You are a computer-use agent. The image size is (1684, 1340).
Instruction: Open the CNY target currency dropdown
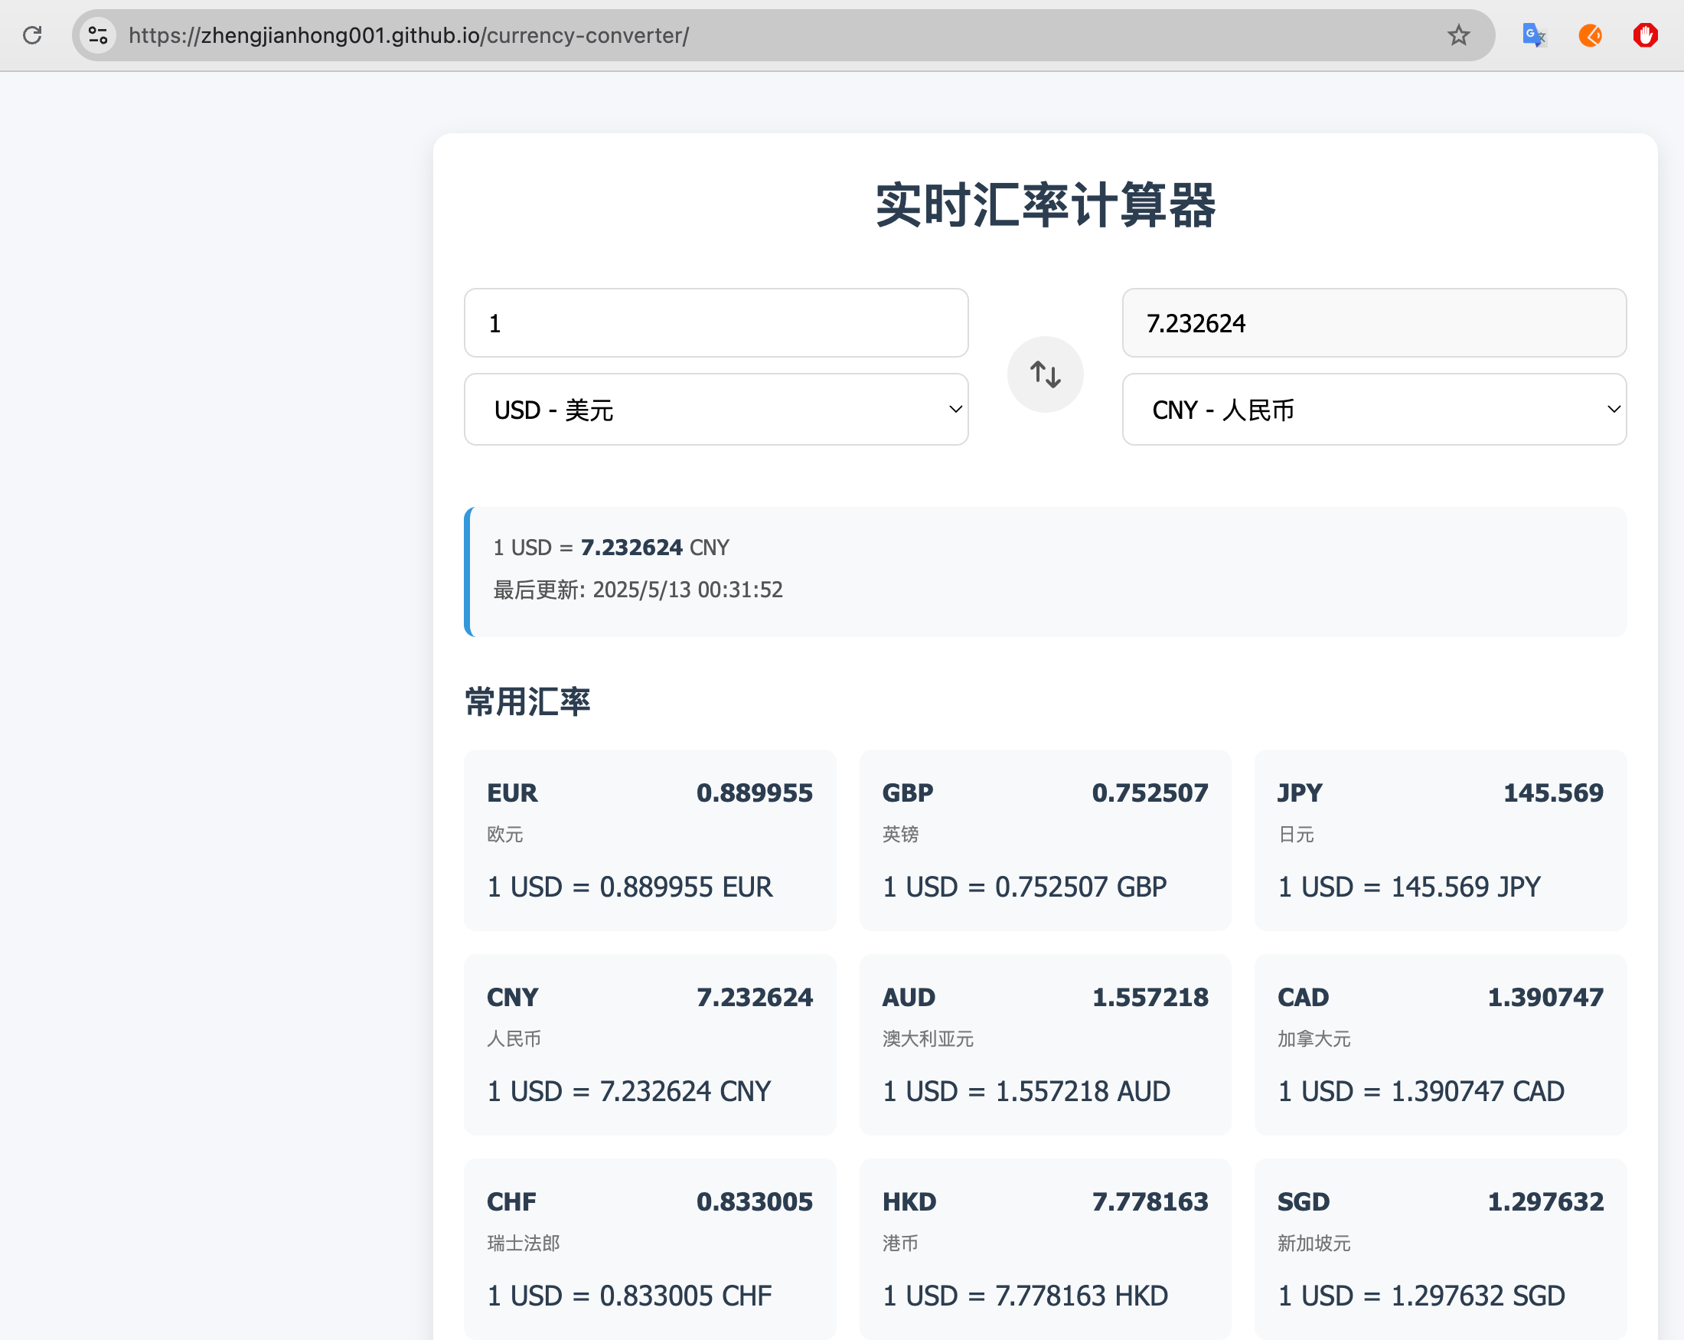pos(1374,410)
